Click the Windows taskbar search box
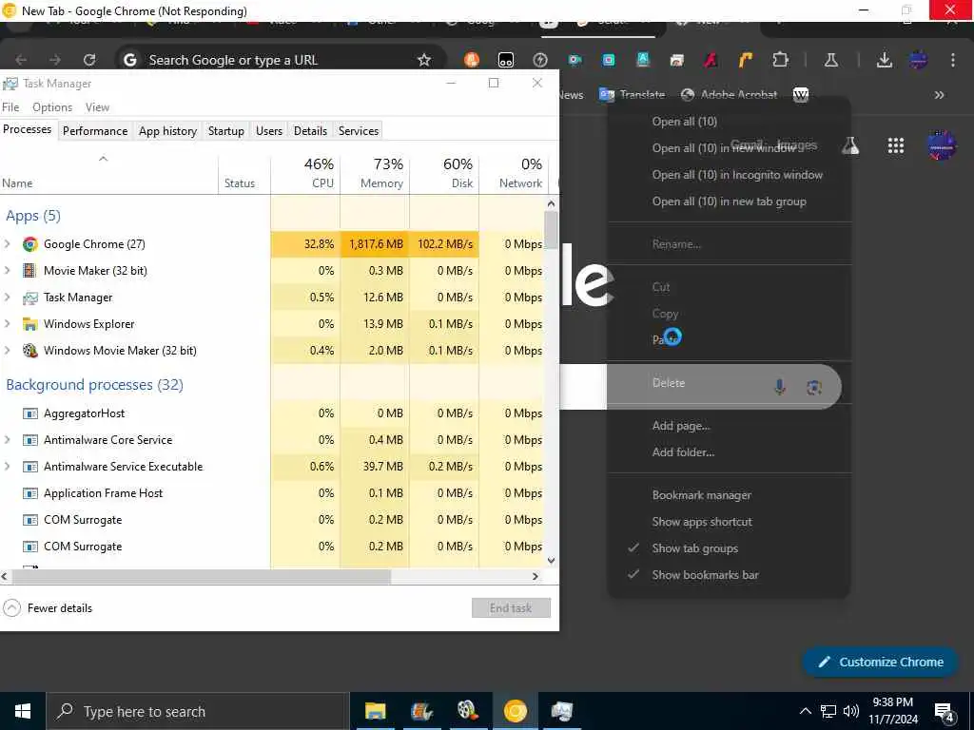 tap(198, 711)
